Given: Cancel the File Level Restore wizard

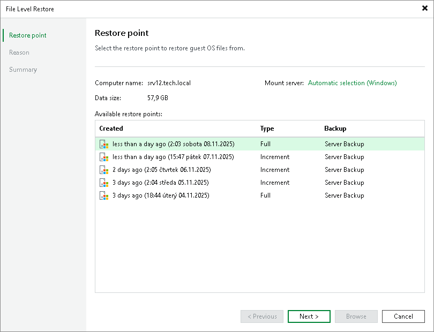Looking at the screenshot, I should pos(403,316).
